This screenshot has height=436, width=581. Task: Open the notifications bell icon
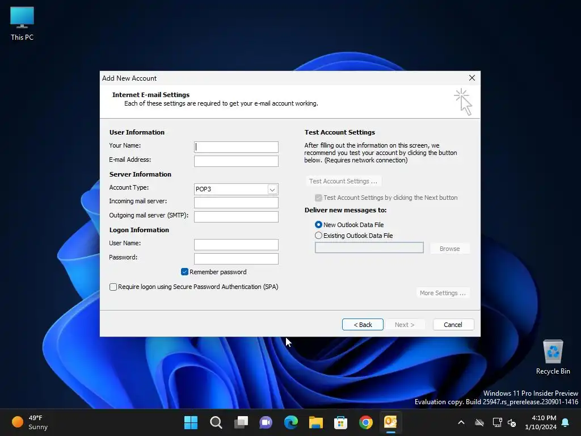click(x=566, y=422)
